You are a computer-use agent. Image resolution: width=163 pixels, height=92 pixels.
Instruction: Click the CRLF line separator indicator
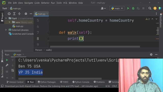pyautogui.click(x=114, y=86)
